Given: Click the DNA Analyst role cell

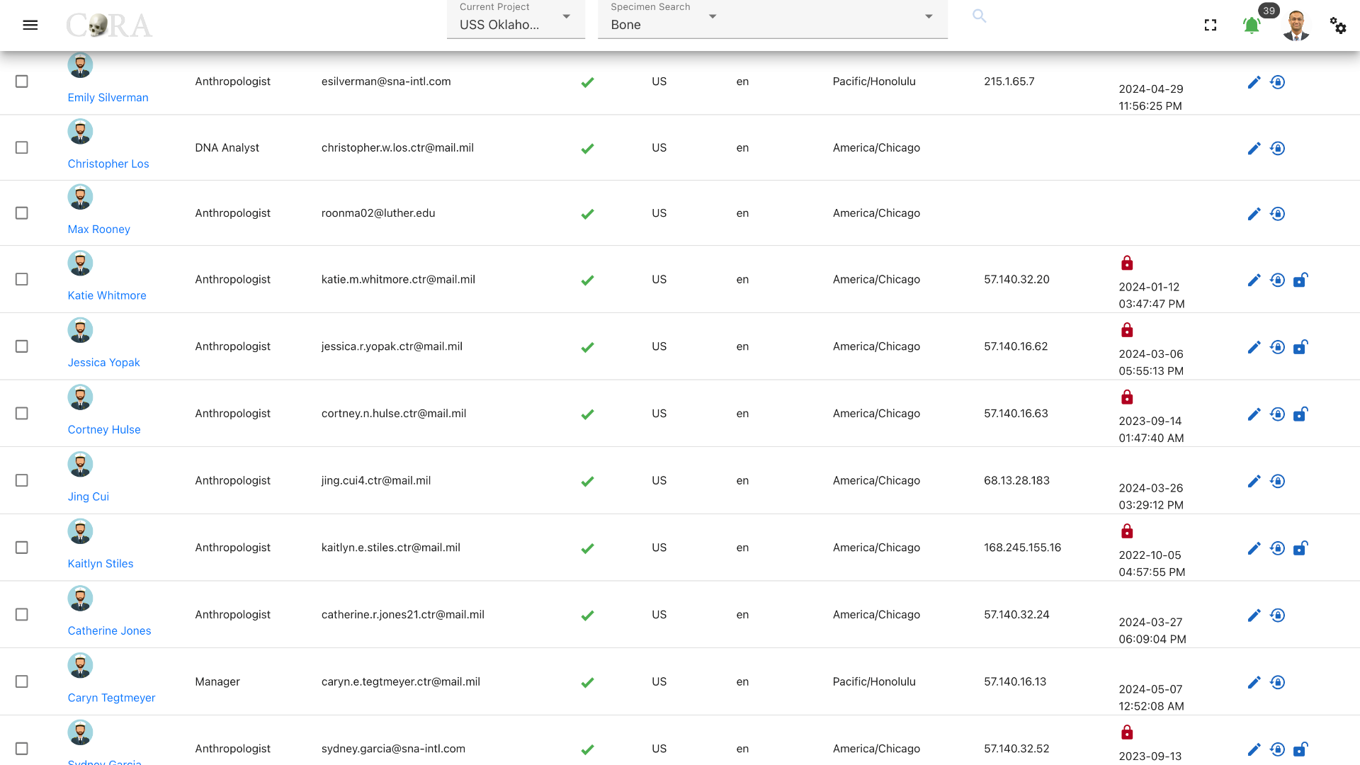Looking at the screenshot, I should tap(227, 147).
